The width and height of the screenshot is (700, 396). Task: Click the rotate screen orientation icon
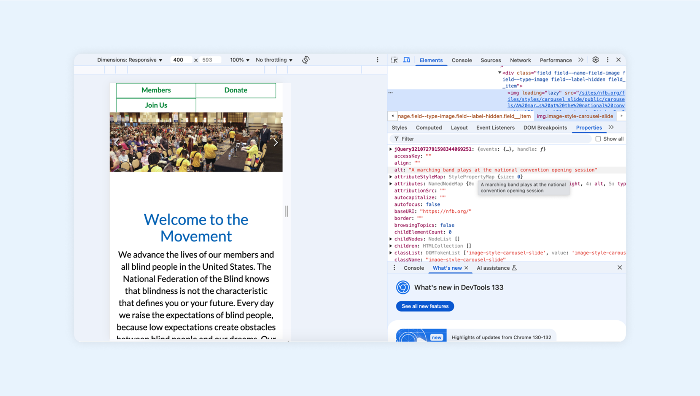pyautogui.click(x=305, y=60)
